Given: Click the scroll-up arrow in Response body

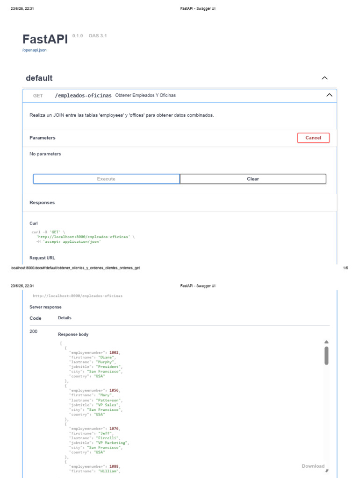Looking at the screenshot, I should [x=326, y=342].
